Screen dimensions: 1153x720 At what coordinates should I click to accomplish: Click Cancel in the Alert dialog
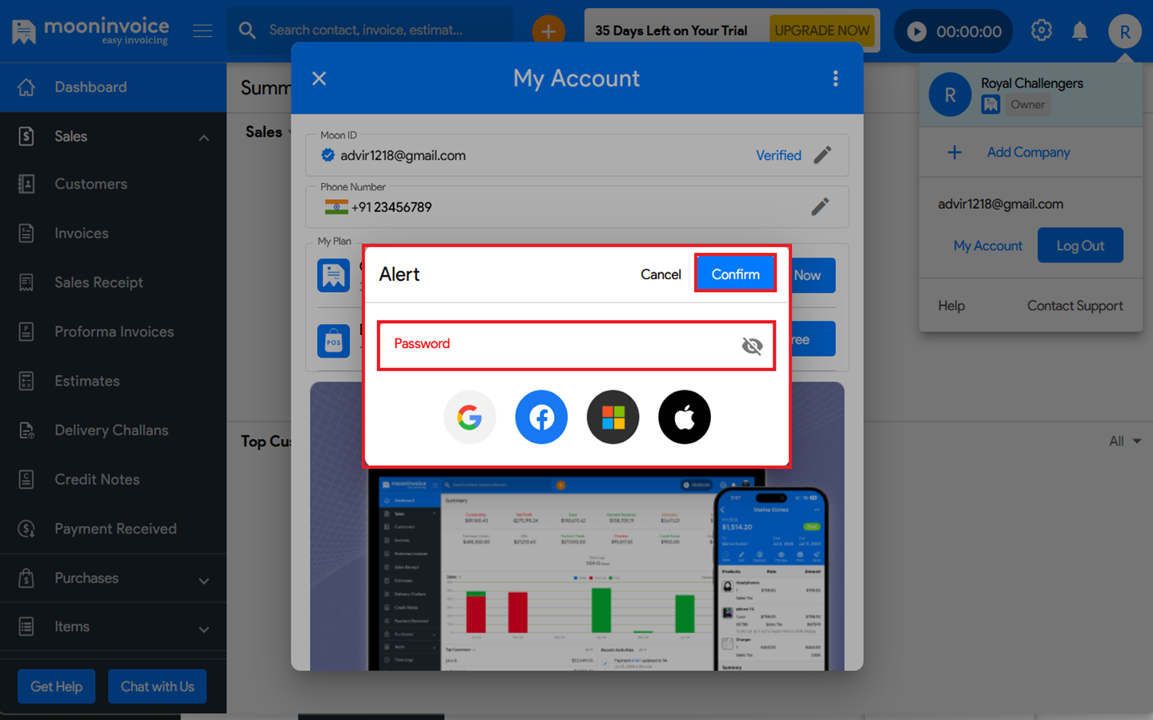[661, 274]
